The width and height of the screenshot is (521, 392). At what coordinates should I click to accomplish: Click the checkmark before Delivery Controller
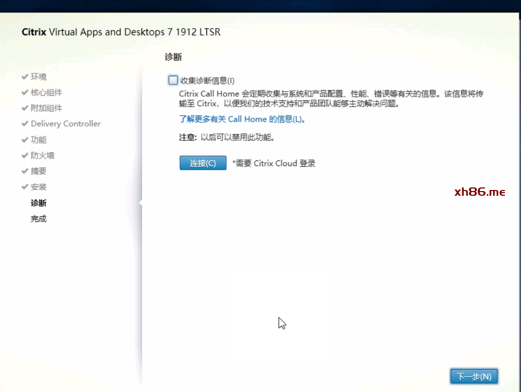pyautogui.click(x=25, y=123)
